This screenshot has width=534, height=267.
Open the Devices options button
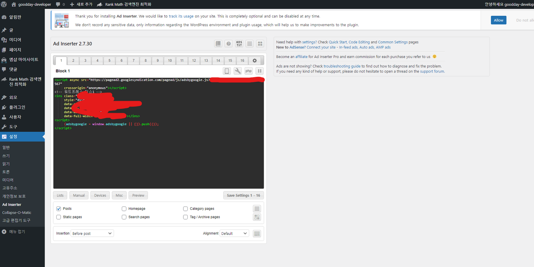100,195
